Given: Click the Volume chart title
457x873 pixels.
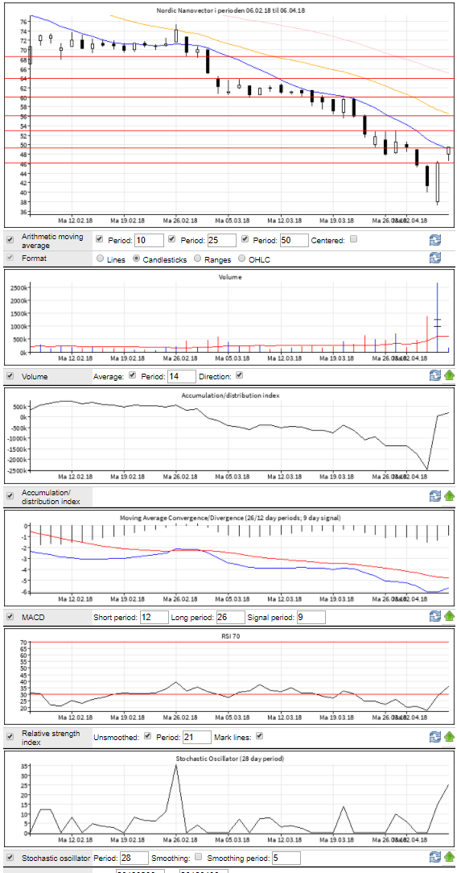Looking at the screenshot, I should click(232, 275).
